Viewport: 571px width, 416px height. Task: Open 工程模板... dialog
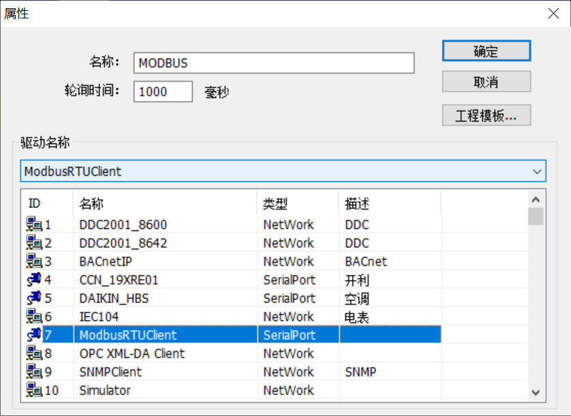pos(486,115)
